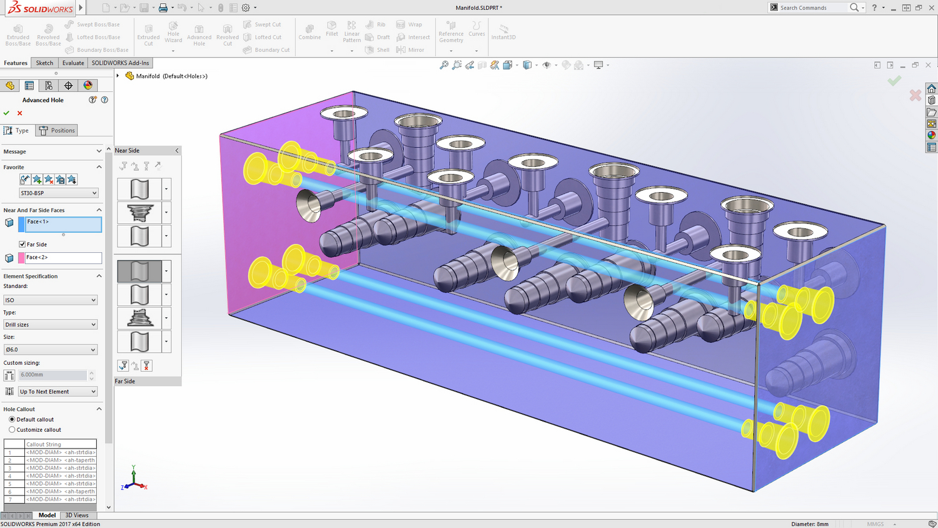Image resolution: width=938 pixels, height=528 pixels.
Task: Open the Standard dropdown showing ISO
Action: click(x=50, y=300)
